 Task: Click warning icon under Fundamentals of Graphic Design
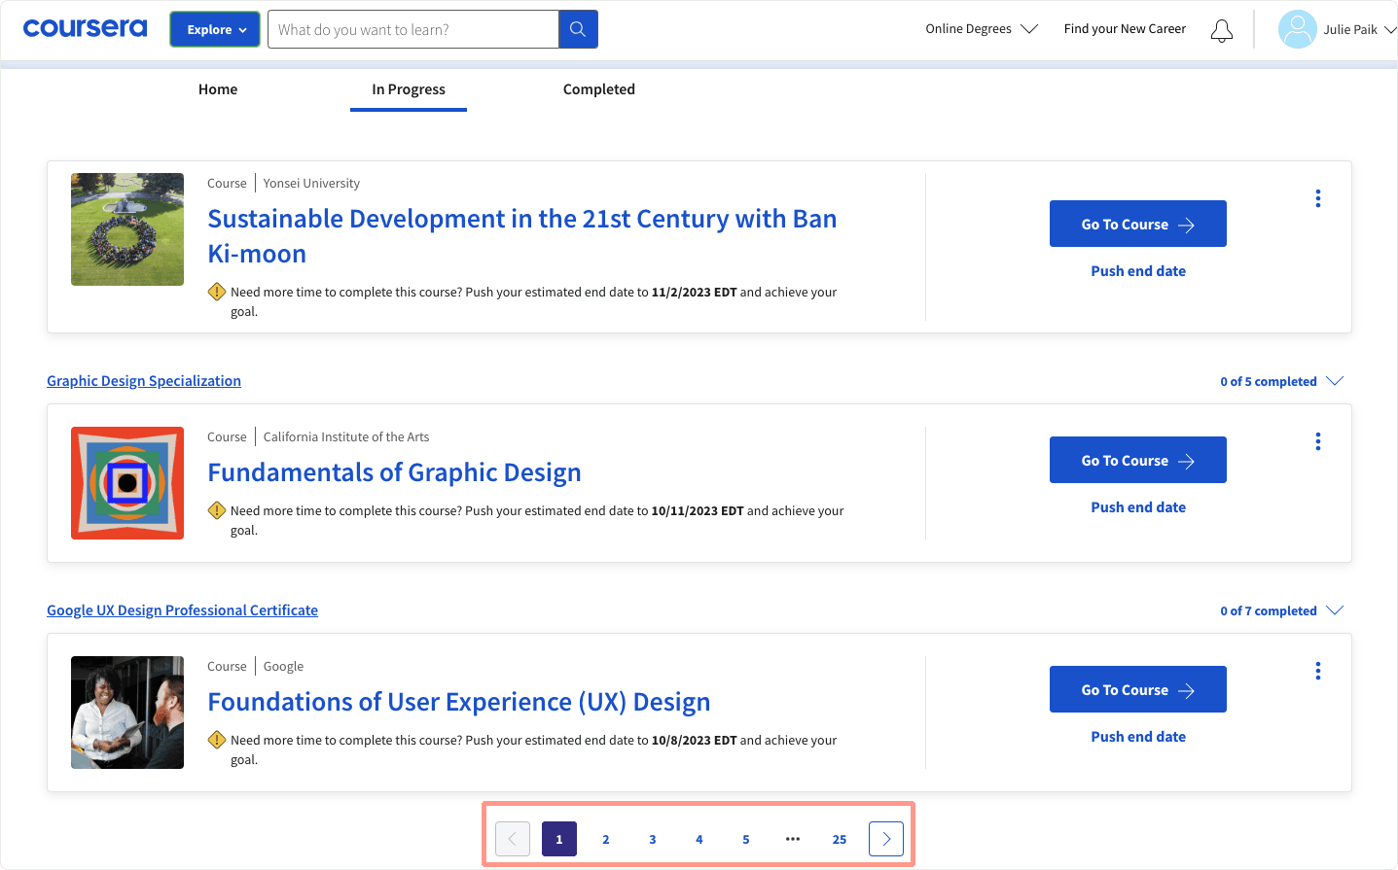[x=217, y=510]
